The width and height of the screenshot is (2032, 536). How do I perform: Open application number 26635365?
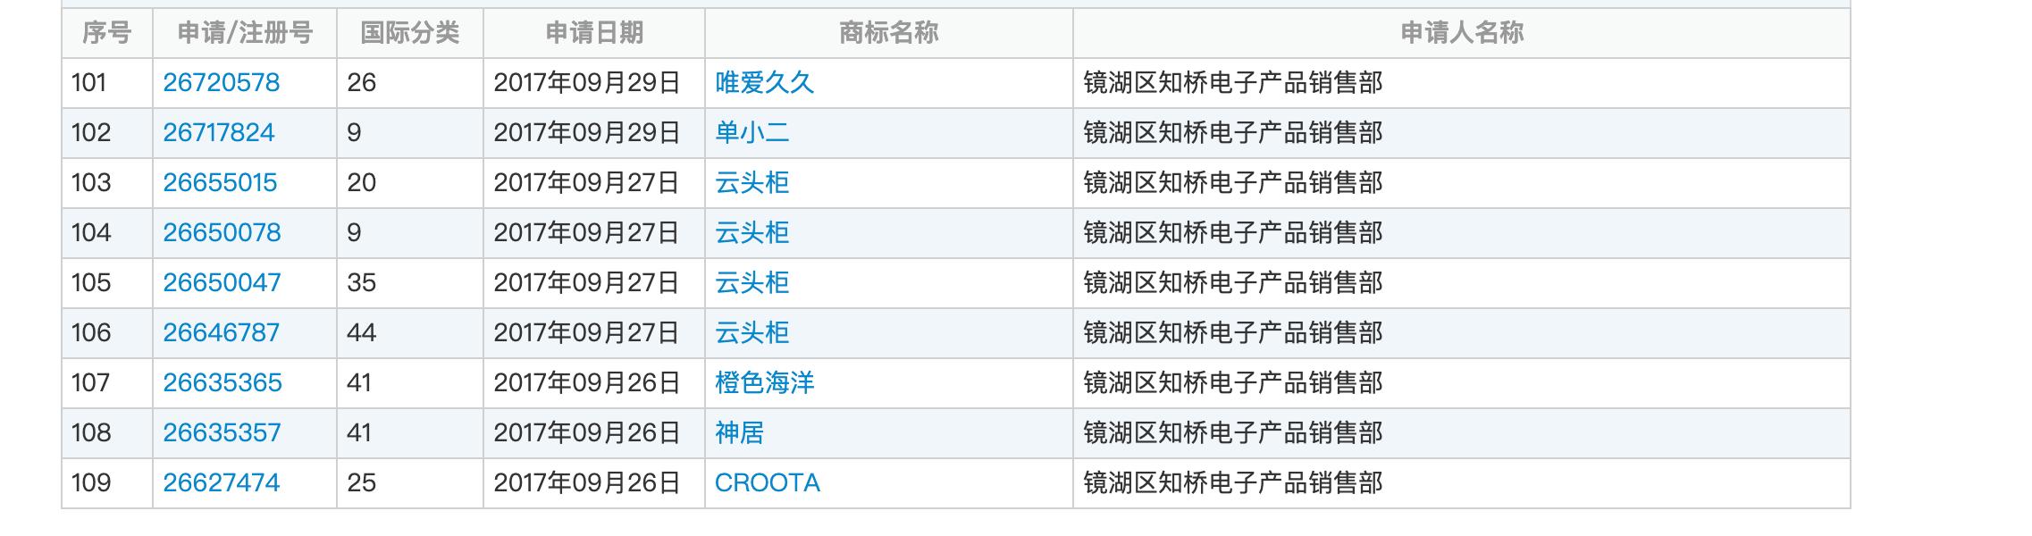tap(222, 383)
